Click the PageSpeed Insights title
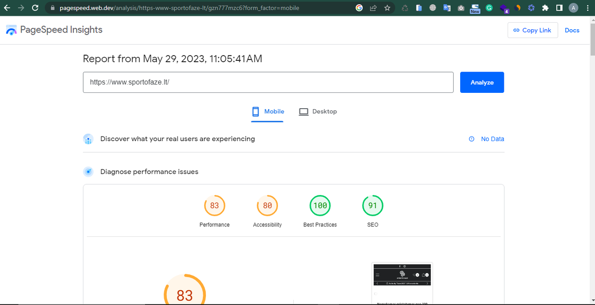The width and height of the screenshot is (595, 305). [x=61, y=30]
